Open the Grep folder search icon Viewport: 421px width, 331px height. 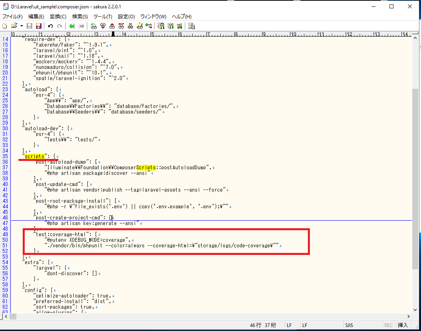140,26
